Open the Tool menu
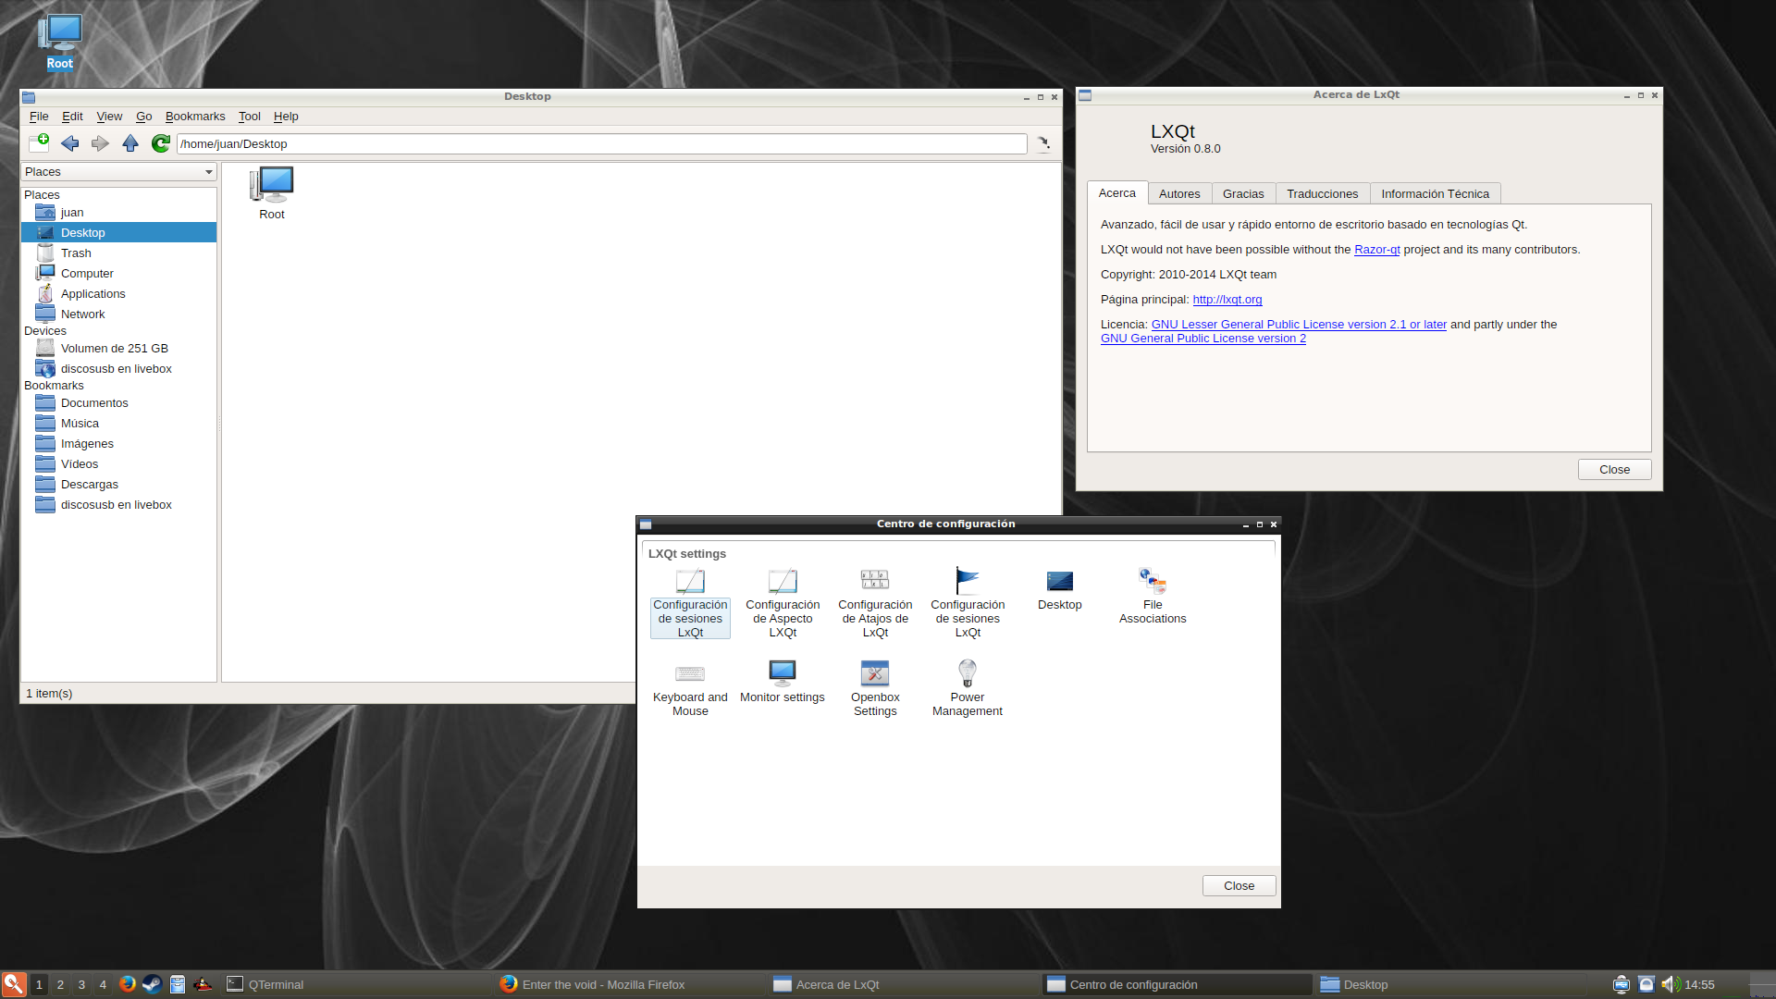This screenshot has width=1776, height=999. coord(249,117)
